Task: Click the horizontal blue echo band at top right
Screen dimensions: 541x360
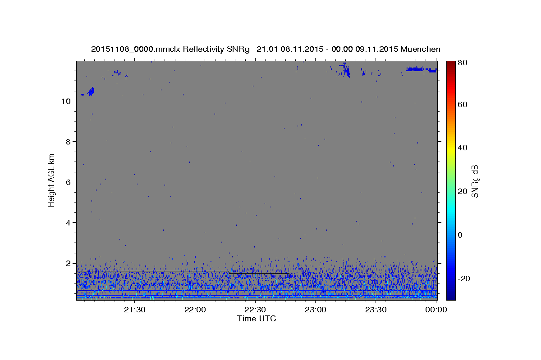Action: [x=421, y=69]
